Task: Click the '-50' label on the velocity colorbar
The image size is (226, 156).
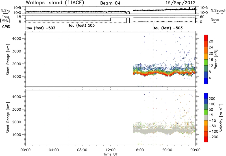Action: coord(212,126)
